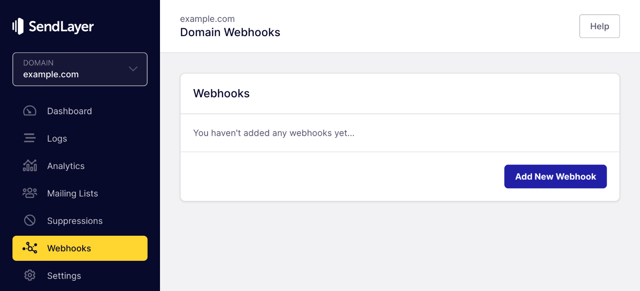Screen dimensions: 640x291
Task: Select the Dashboard sidebar entry
Action: (69, 111)
